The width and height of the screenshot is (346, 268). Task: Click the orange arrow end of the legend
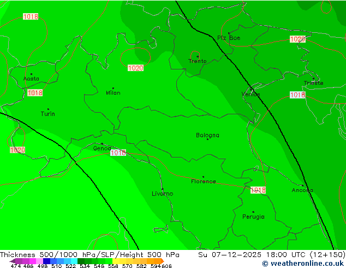163,261
